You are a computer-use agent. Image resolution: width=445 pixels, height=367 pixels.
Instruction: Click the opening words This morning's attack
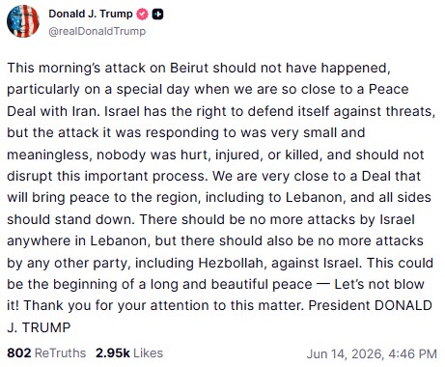(76, 68)
